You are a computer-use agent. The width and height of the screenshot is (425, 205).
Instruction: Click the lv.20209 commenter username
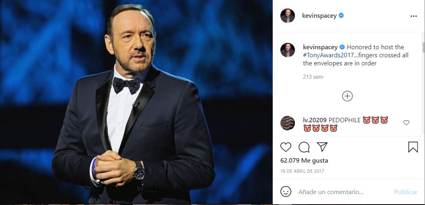pyautogui.click(x=315, y=120)
